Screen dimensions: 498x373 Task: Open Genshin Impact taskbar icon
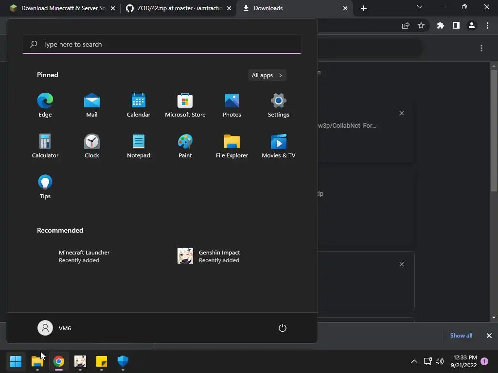[x=80, y=361]
